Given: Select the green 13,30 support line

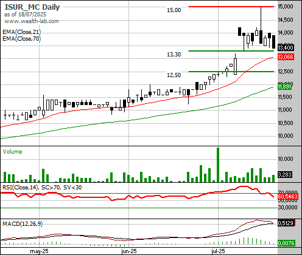Looking at the screenshot, I should point(231,51).
